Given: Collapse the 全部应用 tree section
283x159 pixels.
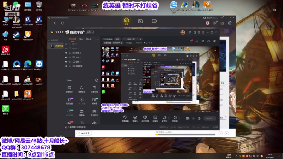Looking at the screenshot, I should [49, 40].
